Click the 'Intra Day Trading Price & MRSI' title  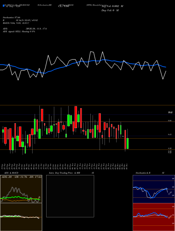(x=71, y=173)
